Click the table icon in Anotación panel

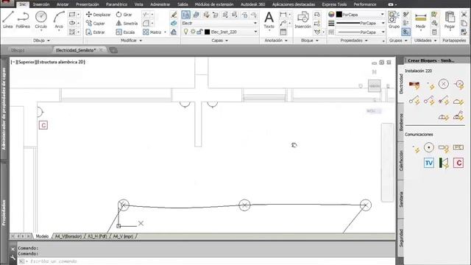click(x=283, y=32)
